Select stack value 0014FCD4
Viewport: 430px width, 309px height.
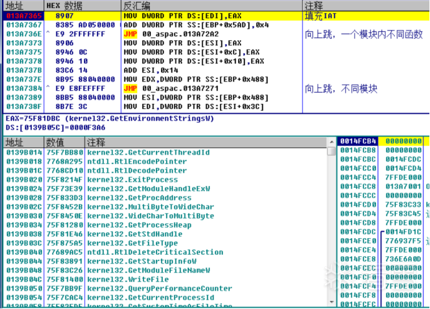pyautogui.click(x=403, y=168)
